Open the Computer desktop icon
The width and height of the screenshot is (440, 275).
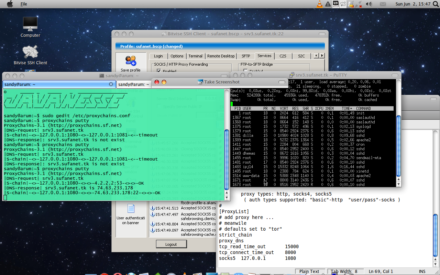pos(30,24)
